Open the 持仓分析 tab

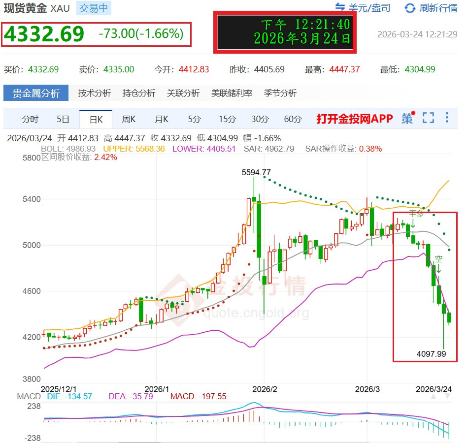[139, 93]
